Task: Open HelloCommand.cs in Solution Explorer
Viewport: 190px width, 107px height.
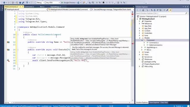Action: pyautogui.click(x=156, y=45)
